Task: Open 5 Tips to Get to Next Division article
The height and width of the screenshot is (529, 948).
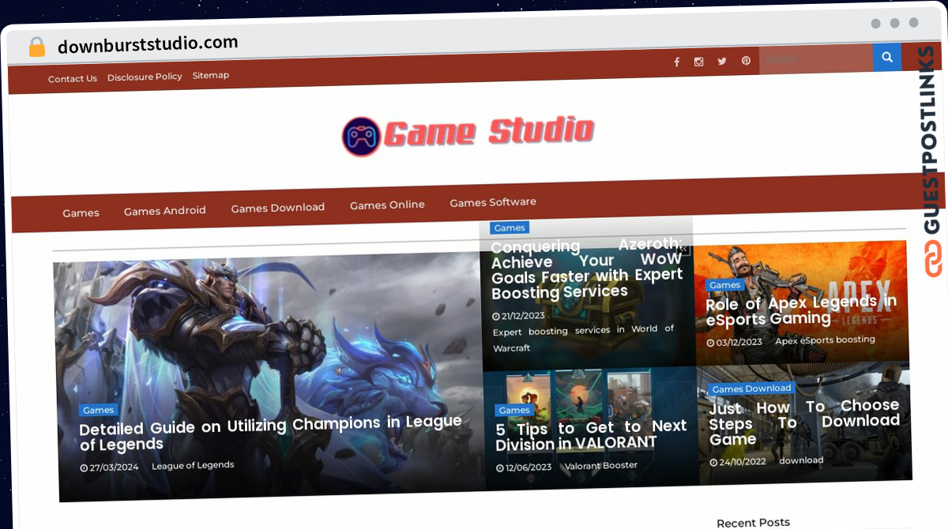Action: (591, 435)
